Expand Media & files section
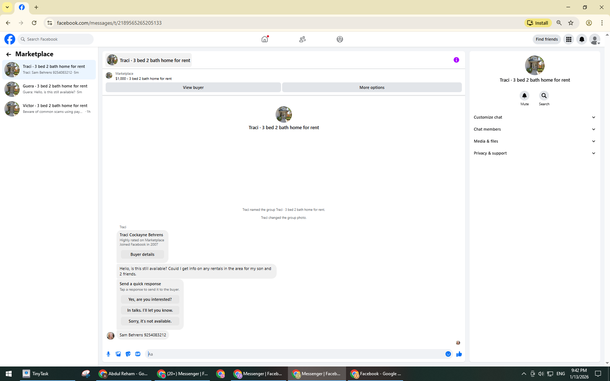The image size is (610, 381). (x=534, y=141)
